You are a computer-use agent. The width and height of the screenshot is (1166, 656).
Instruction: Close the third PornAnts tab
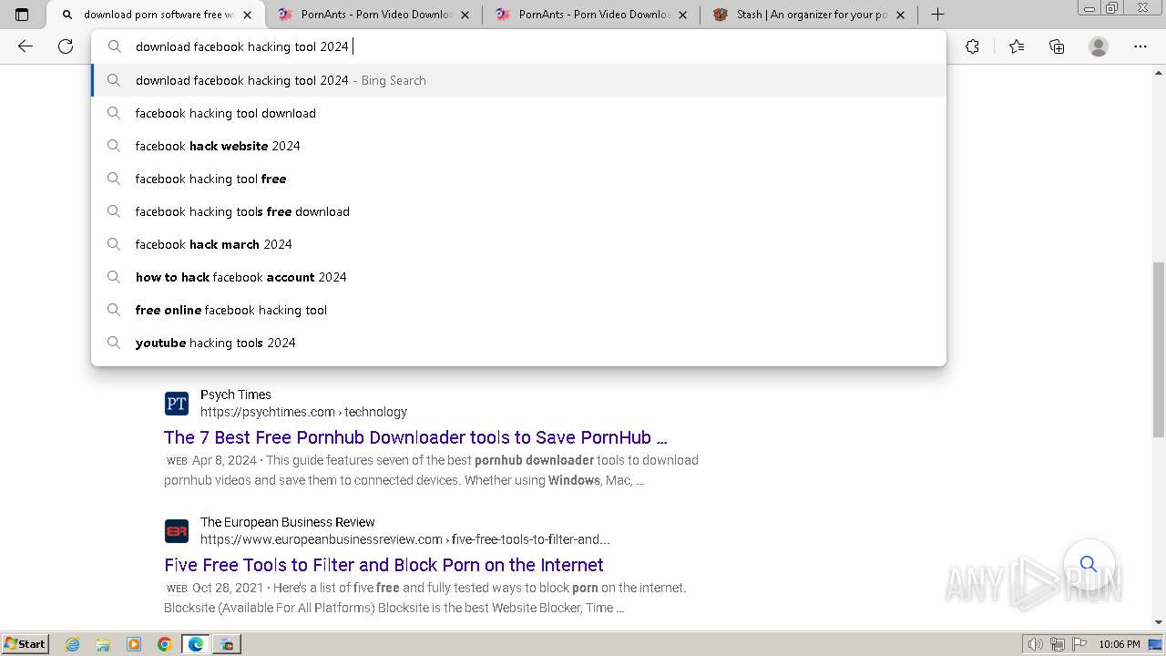point(683,15)
